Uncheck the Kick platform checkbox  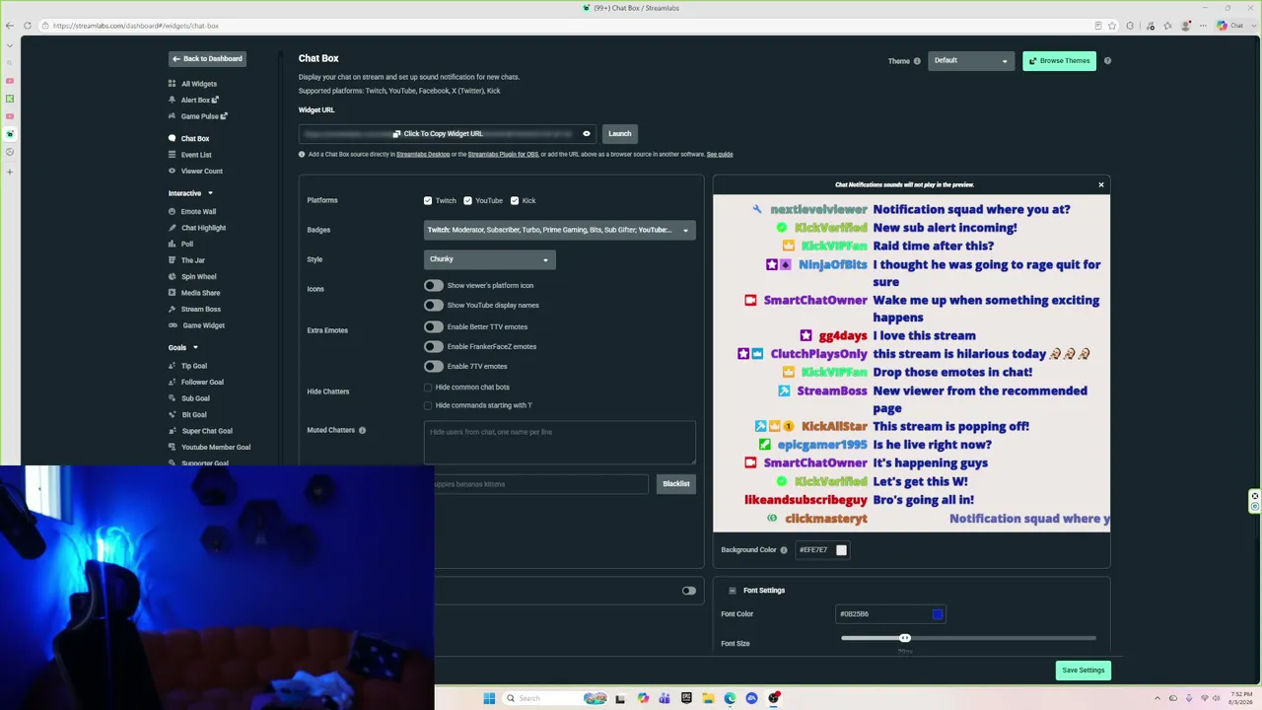tap(515, 200)
